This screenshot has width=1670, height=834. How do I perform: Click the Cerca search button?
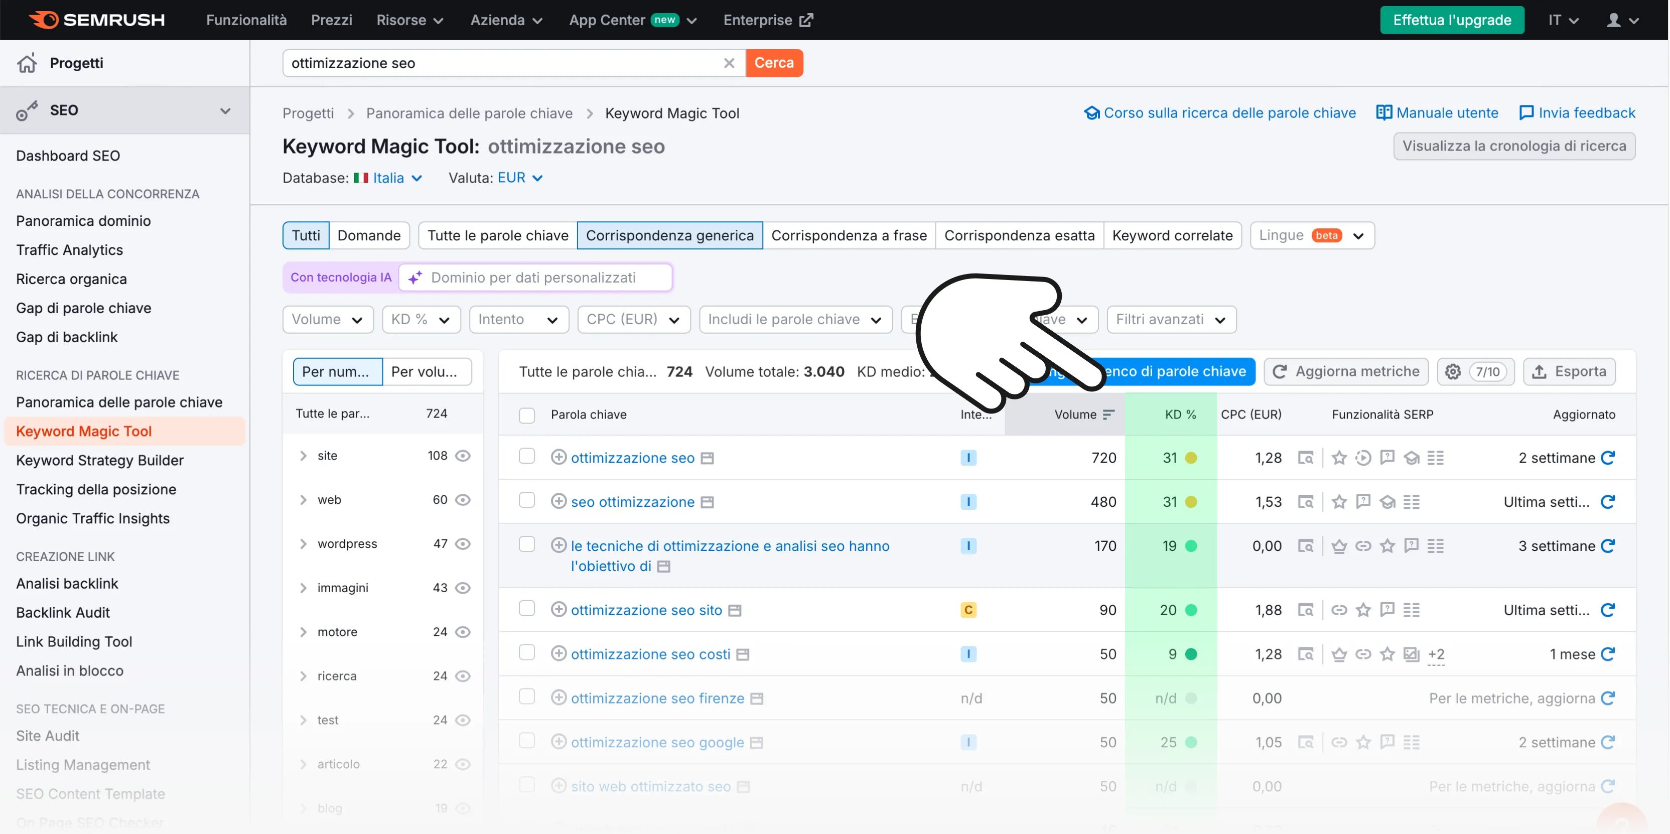pyautogui.click(x=774, y=63)
